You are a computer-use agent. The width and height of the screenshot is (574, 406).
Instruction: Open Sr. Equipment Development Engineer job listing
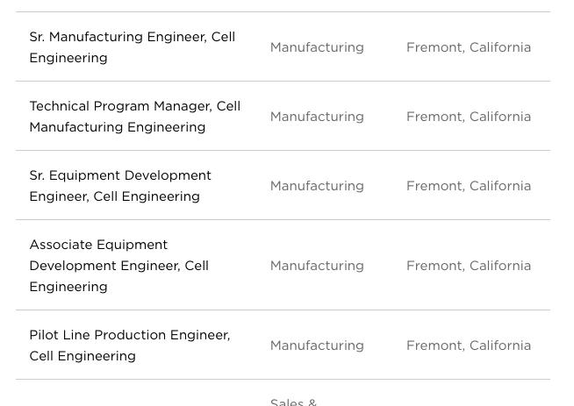tap(120, 185)
